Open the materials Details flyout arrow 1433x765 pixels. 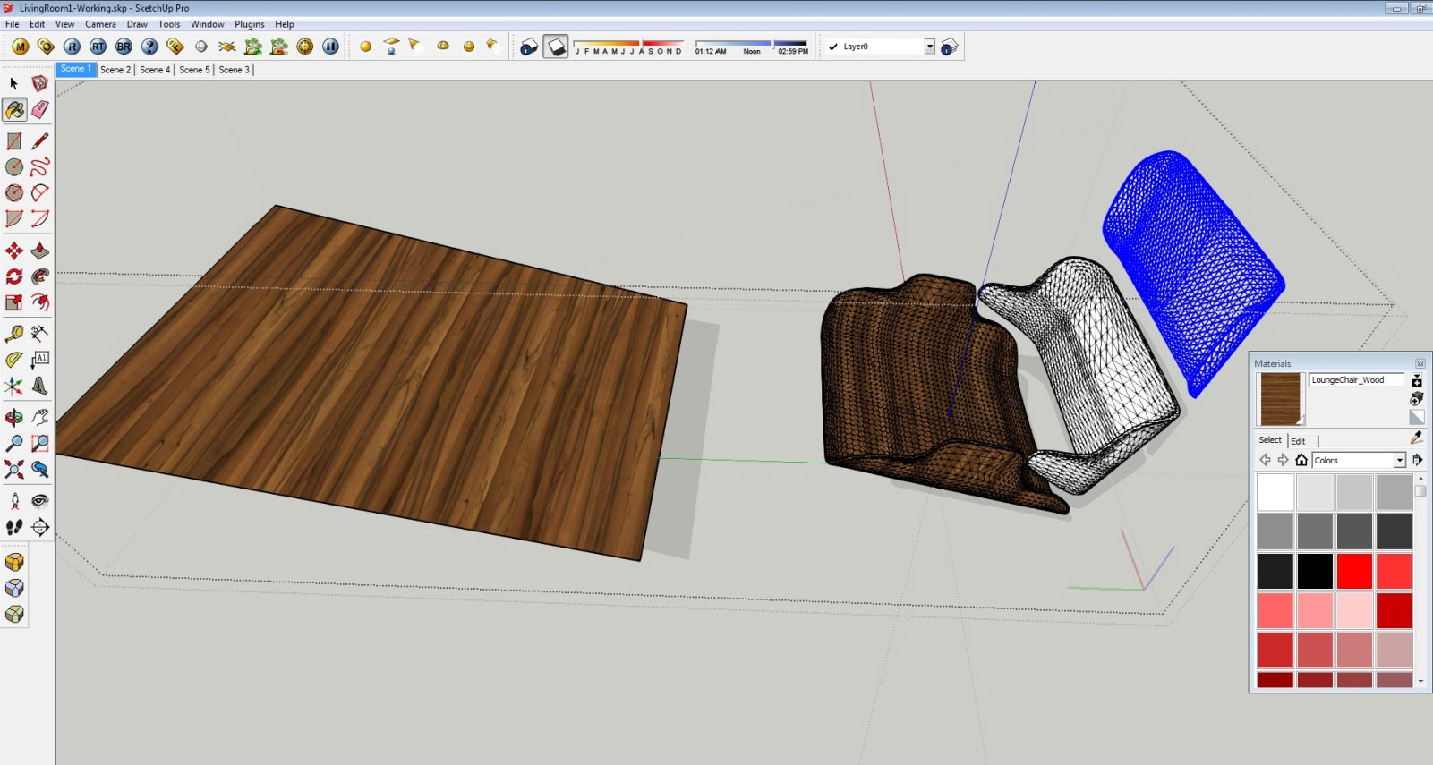[x=1417, y=460]
